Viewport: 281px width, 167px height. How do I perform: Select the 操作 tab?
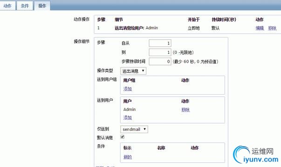(42, 6)
